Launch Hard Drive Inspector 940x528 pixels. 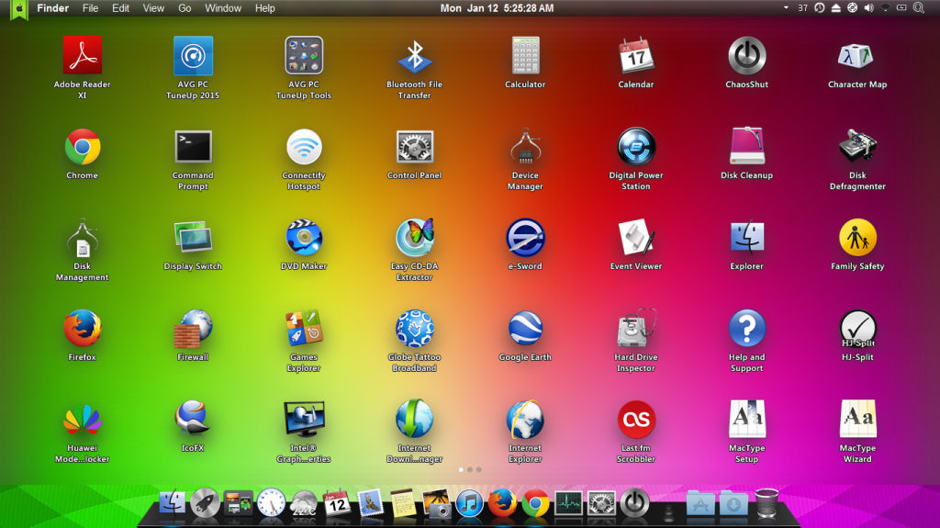tap(636, 329)
